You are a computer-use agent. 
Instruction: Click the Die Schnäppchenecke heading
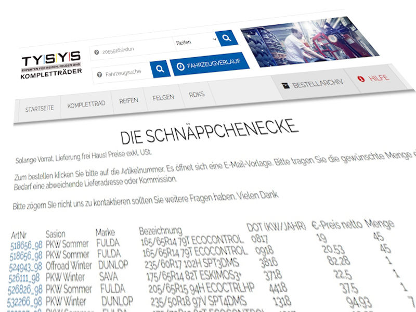210,132
